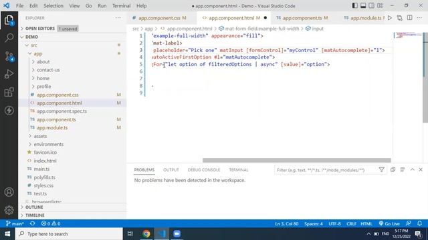The width and height of the screenshot is (428, 240).
Task: Open the Accounts icon in activity bar
Action: click(9, 192)
